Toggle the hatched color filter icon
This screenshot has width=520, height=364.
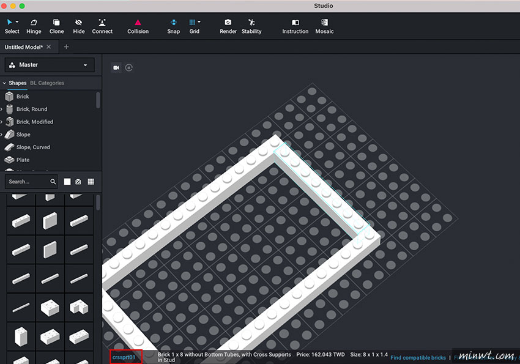tap(78, 182)
